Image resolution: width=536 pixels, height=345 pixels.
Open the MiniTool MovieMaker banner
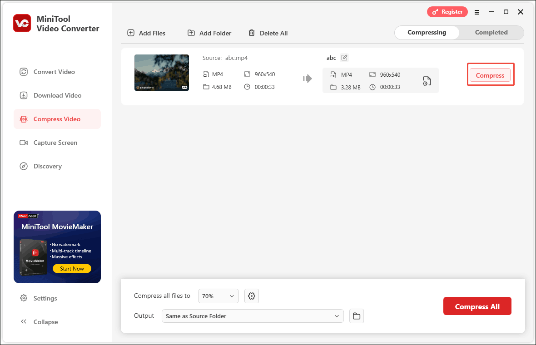(x=57, y=246)
